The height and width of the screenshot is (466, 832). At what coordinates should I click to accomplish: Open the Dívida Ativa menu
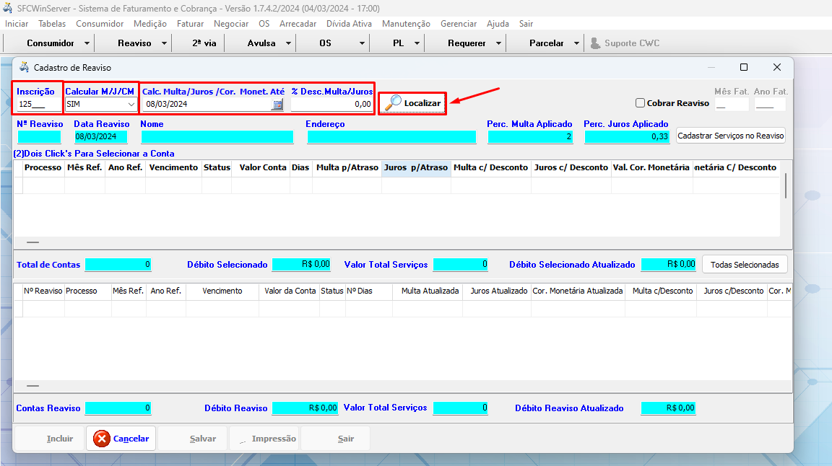349,24
